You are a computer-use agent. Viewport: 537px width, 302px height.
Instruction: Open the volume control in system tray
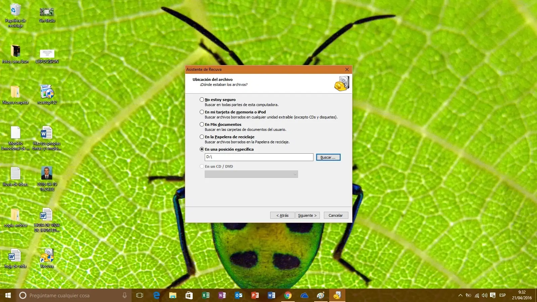coord(484,295)
